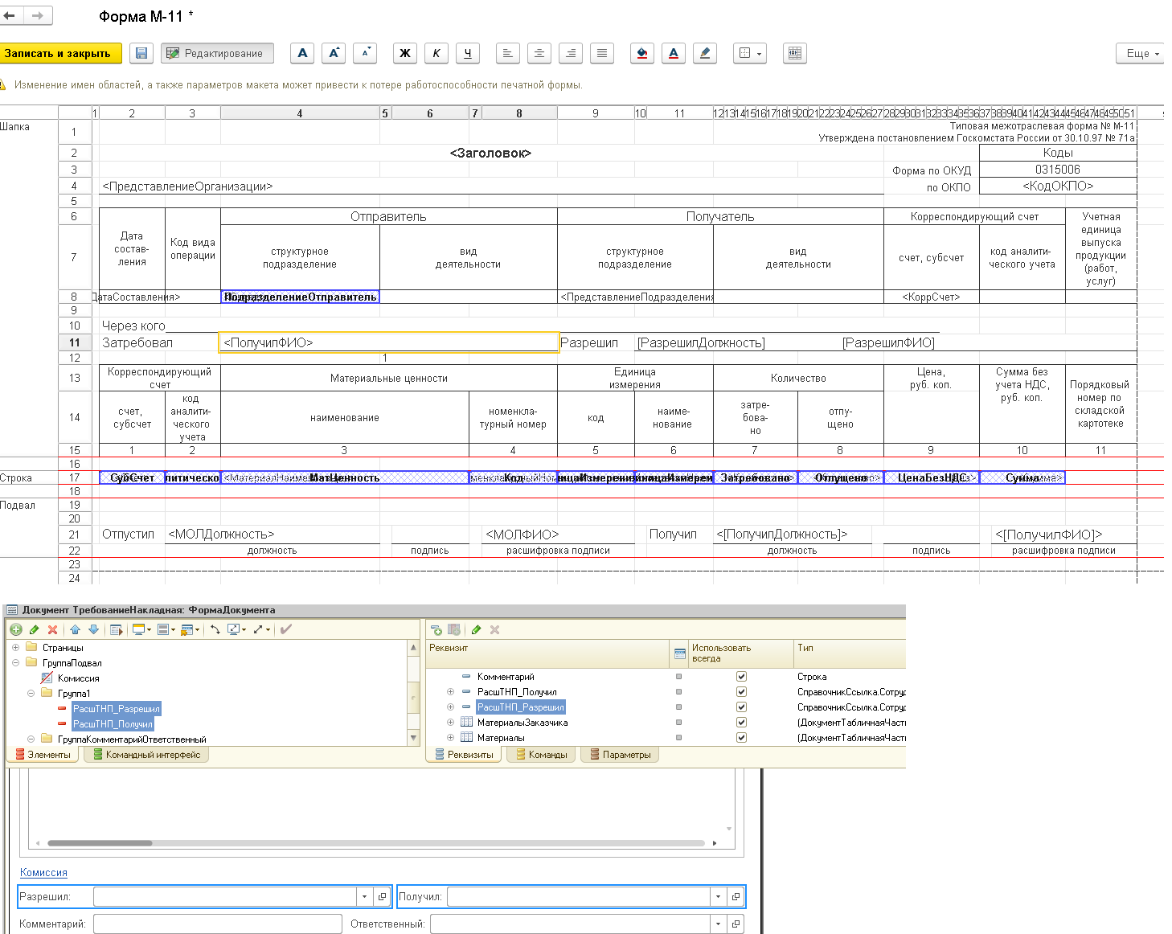
Task: Toggle the checkbox in the Материалы row
Action: pyautogui.click(x=741, y=738)
